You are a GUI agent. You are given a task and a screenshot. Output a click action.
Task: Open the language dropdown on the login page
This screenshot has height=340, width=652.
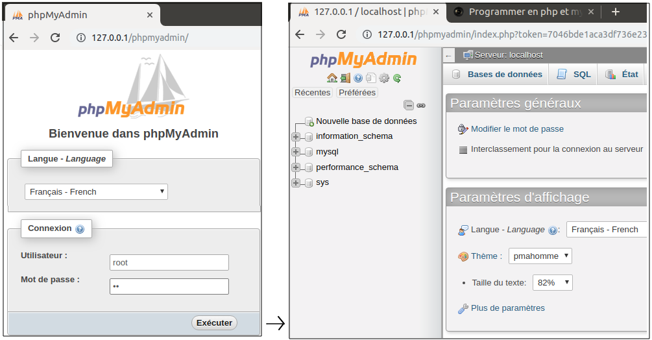[x=96, y=191]
